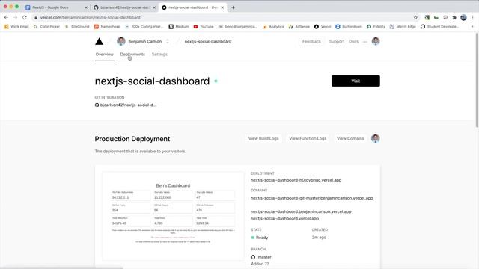Click the GitHub icon under Git Integration
The height and width of the screenshot is (269, 479).
tap(97, 105)
